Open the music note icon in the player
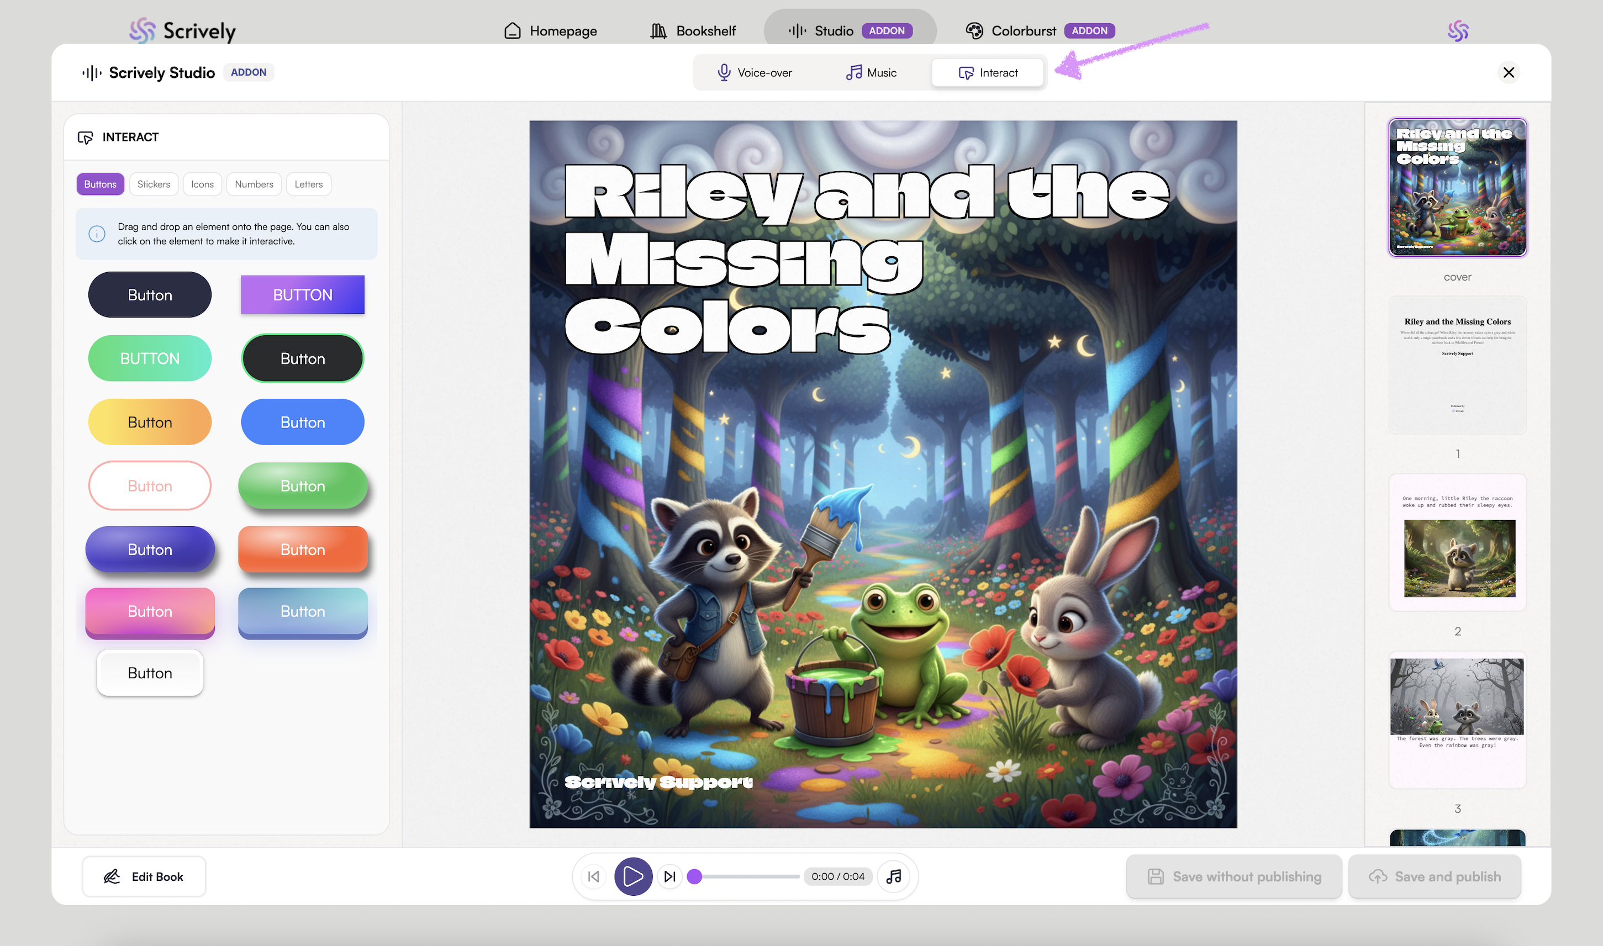This screenshot has height=946, width=1603. 894,876
